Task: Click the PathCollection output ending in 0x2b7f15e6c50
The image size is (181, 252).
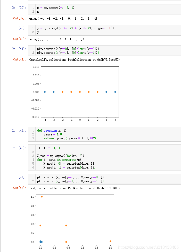Action: point(75,60)
